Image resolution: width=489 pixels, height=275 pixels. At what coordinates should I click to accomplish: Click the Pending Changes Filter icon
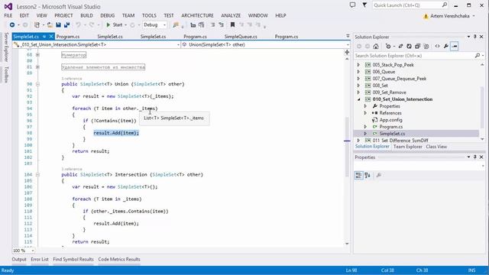tap(388, 46)
